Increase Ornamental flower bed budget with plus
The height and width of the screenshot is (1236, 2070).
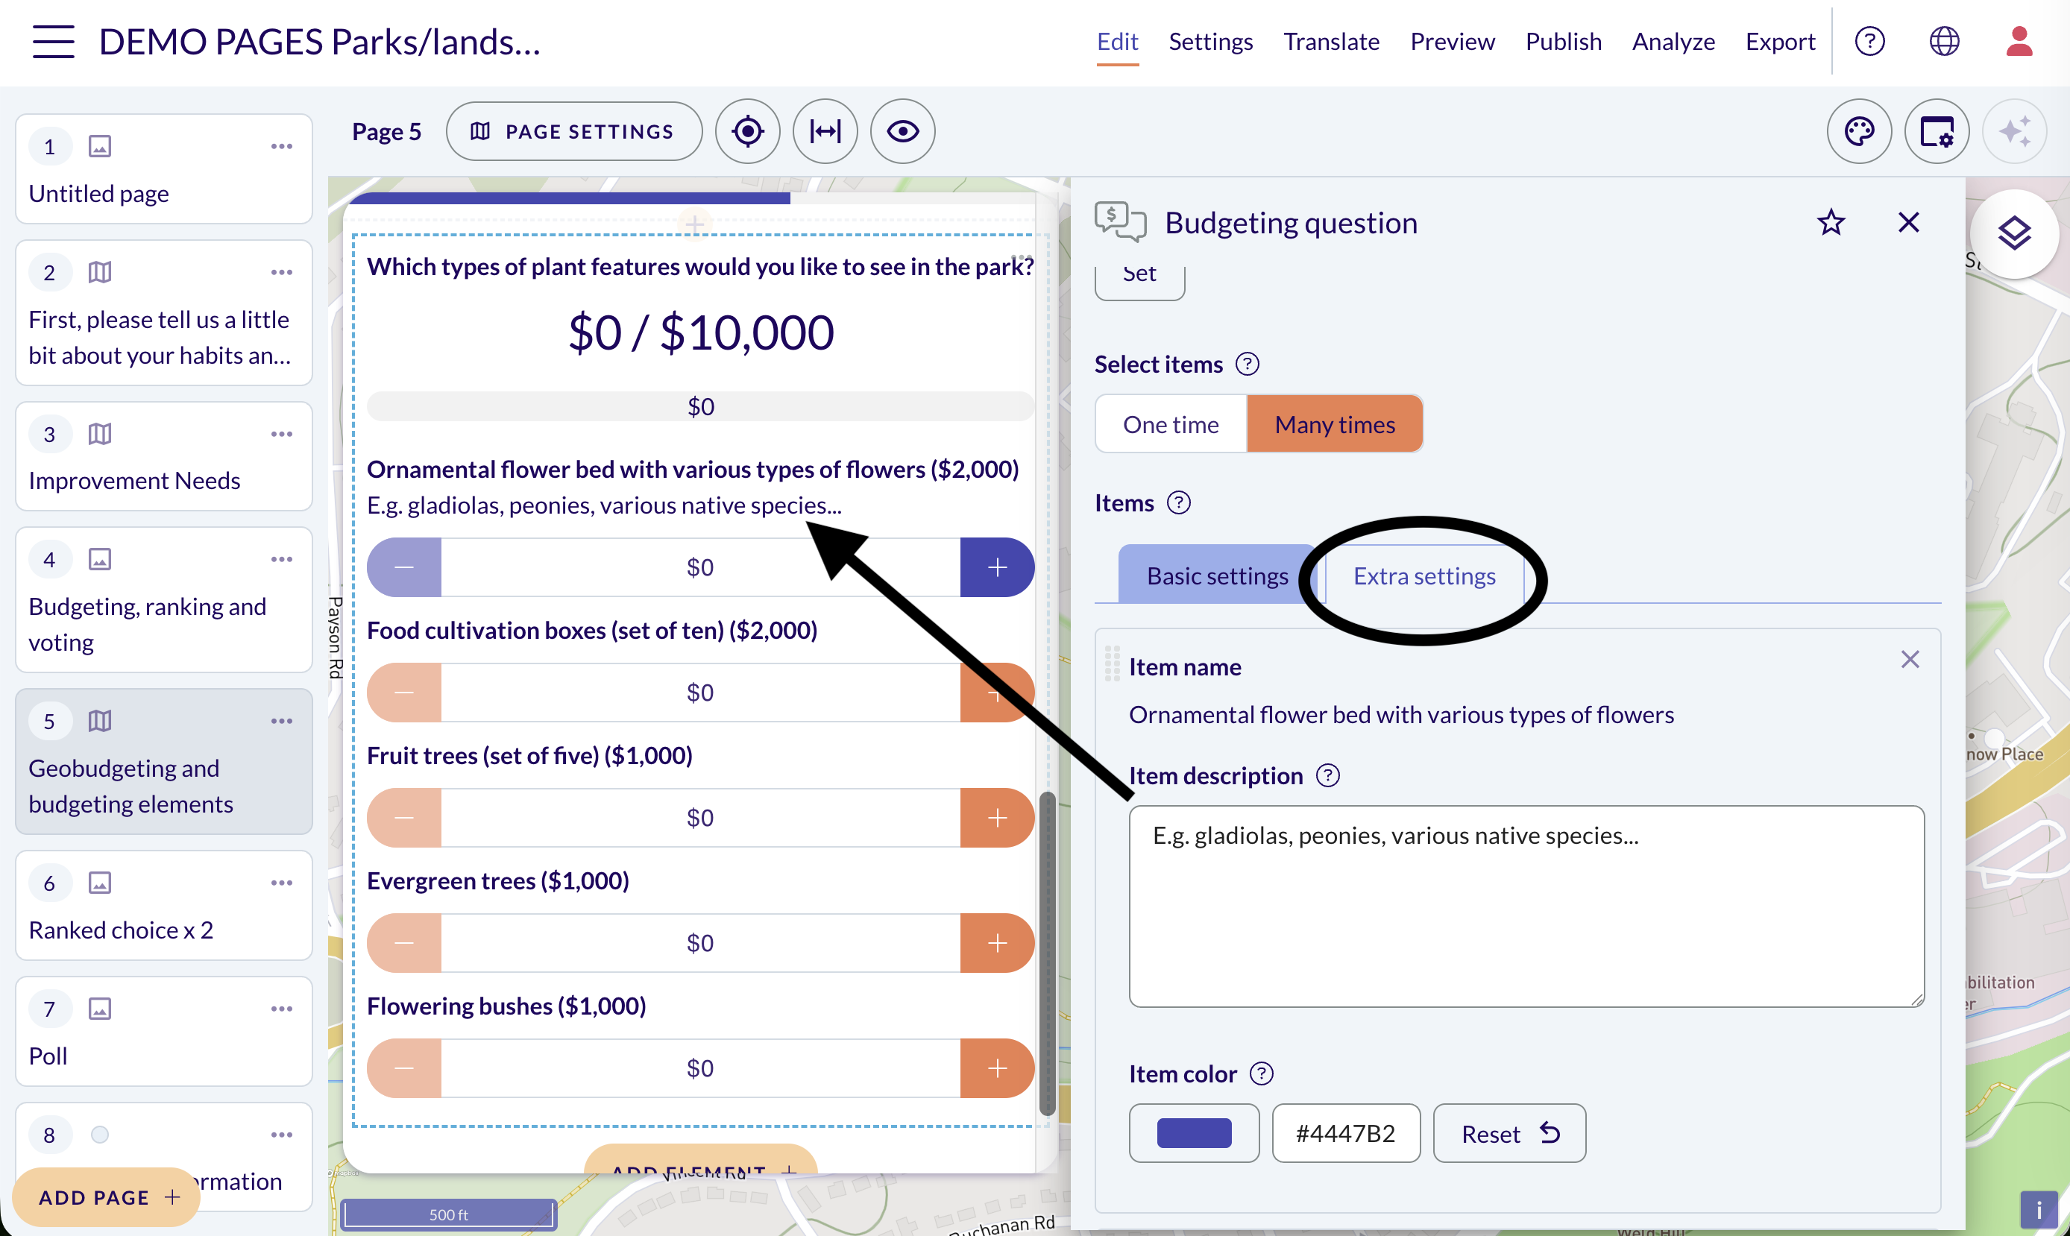coord(997,567)
